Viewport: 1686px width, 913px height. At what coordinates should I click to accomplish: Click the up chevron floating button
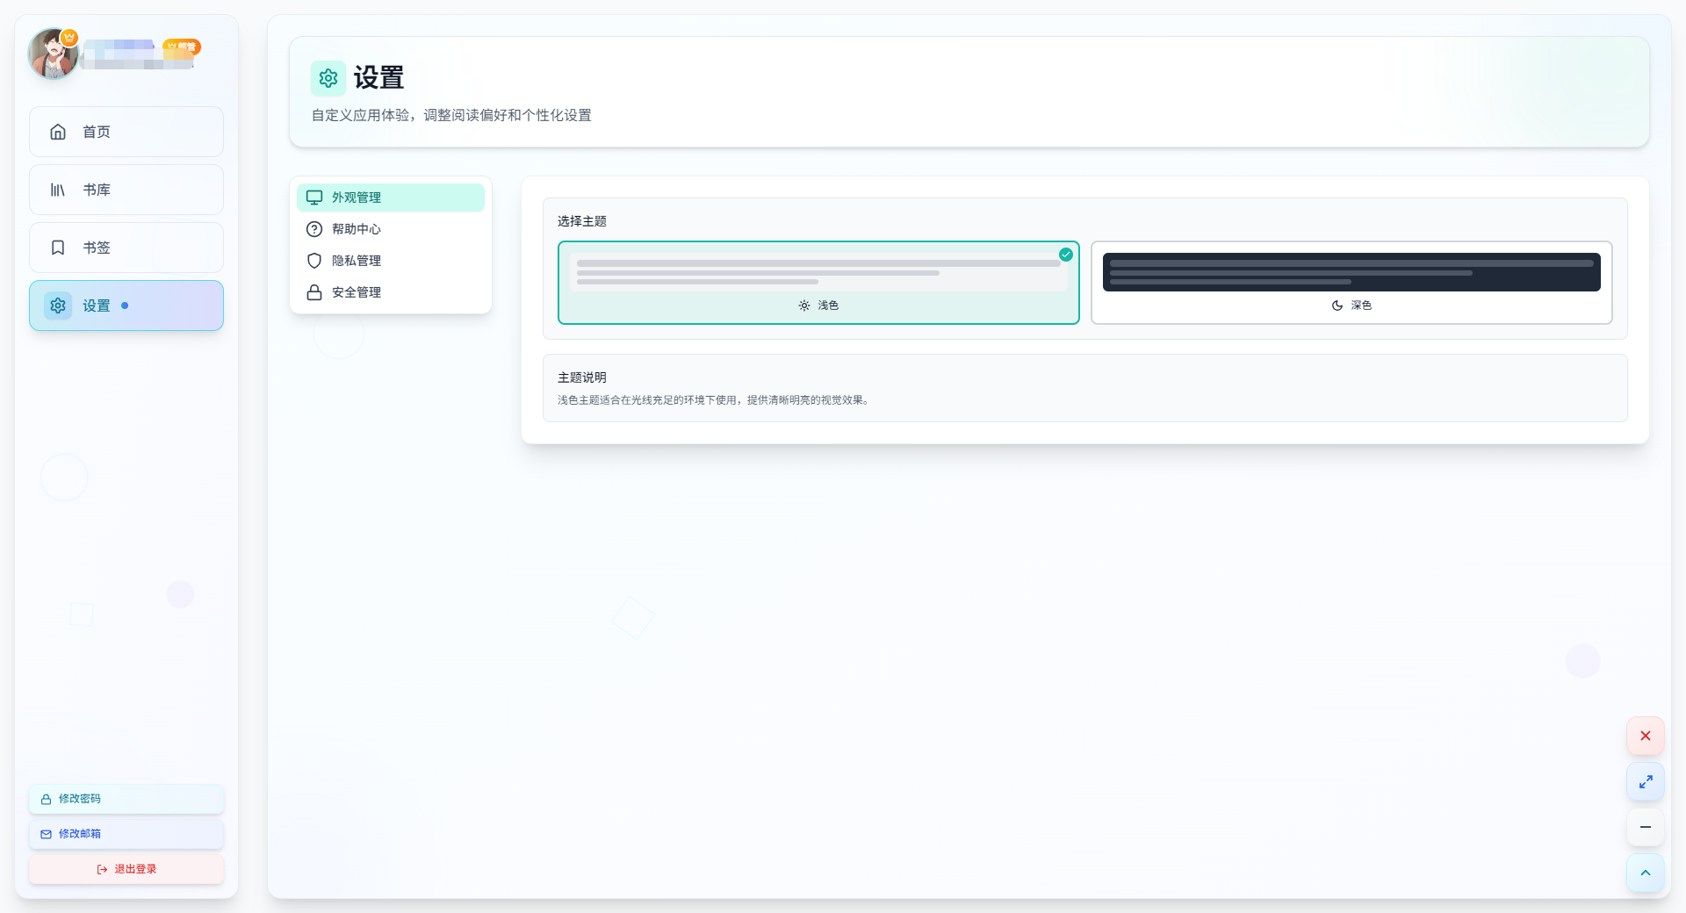pos(1646,873)
